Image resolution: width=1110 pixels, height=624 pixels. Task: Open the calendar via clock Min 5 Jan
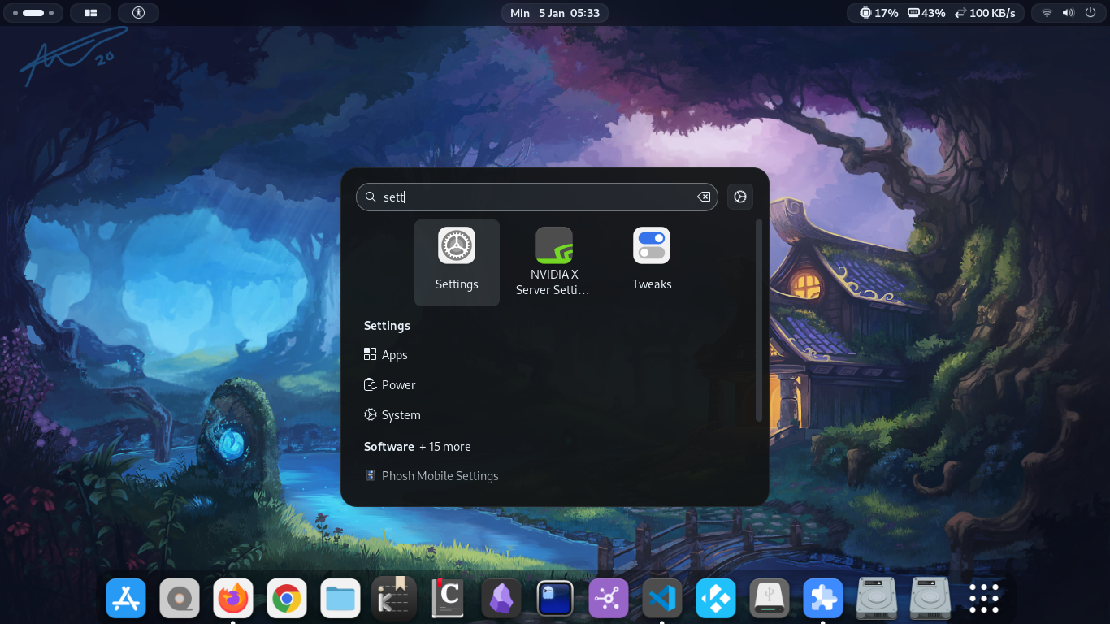[x=555, y=13]
